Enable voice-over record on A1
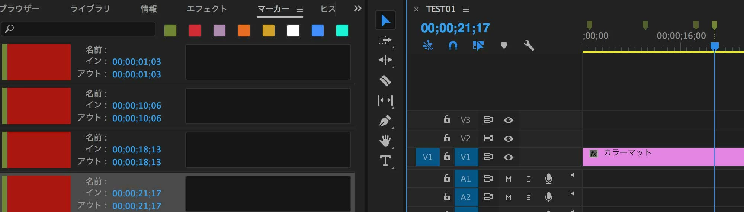 [x=548, y=179]
